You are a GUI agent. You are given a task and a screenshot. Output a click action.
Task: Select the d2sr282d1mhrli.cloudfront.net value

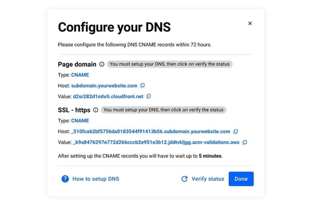pos(108,96)
